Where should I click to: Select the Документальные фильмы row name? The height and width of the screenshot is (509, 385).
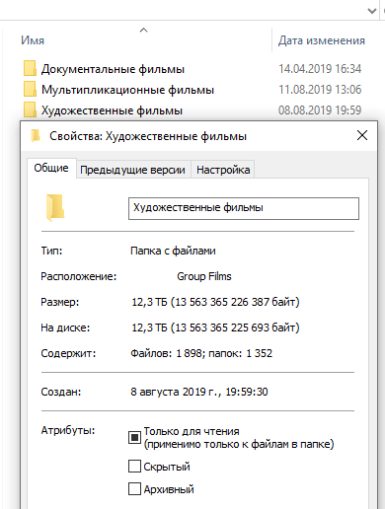click(113, 69)
